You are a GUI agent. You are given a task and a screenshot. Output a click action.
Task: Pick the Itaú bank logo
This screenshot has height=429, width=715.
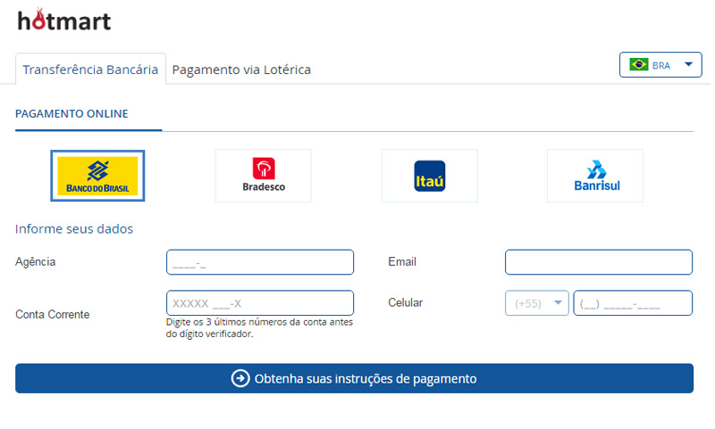pos(430,176)
